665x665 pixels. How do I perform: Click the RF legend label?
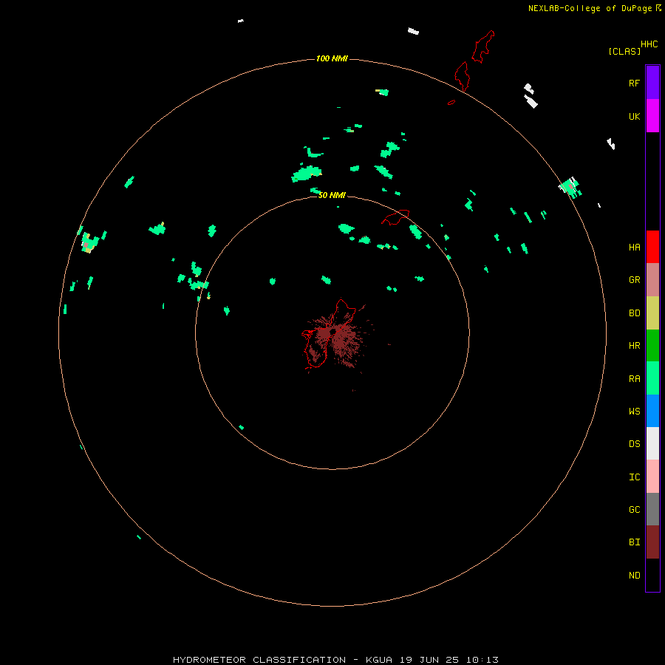point(634,83)
